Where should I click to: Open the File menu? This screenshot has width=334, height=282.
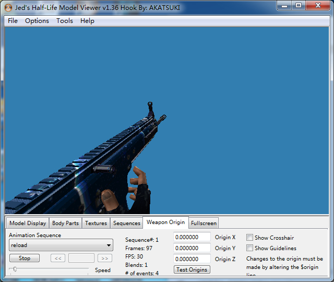point(13,21)
